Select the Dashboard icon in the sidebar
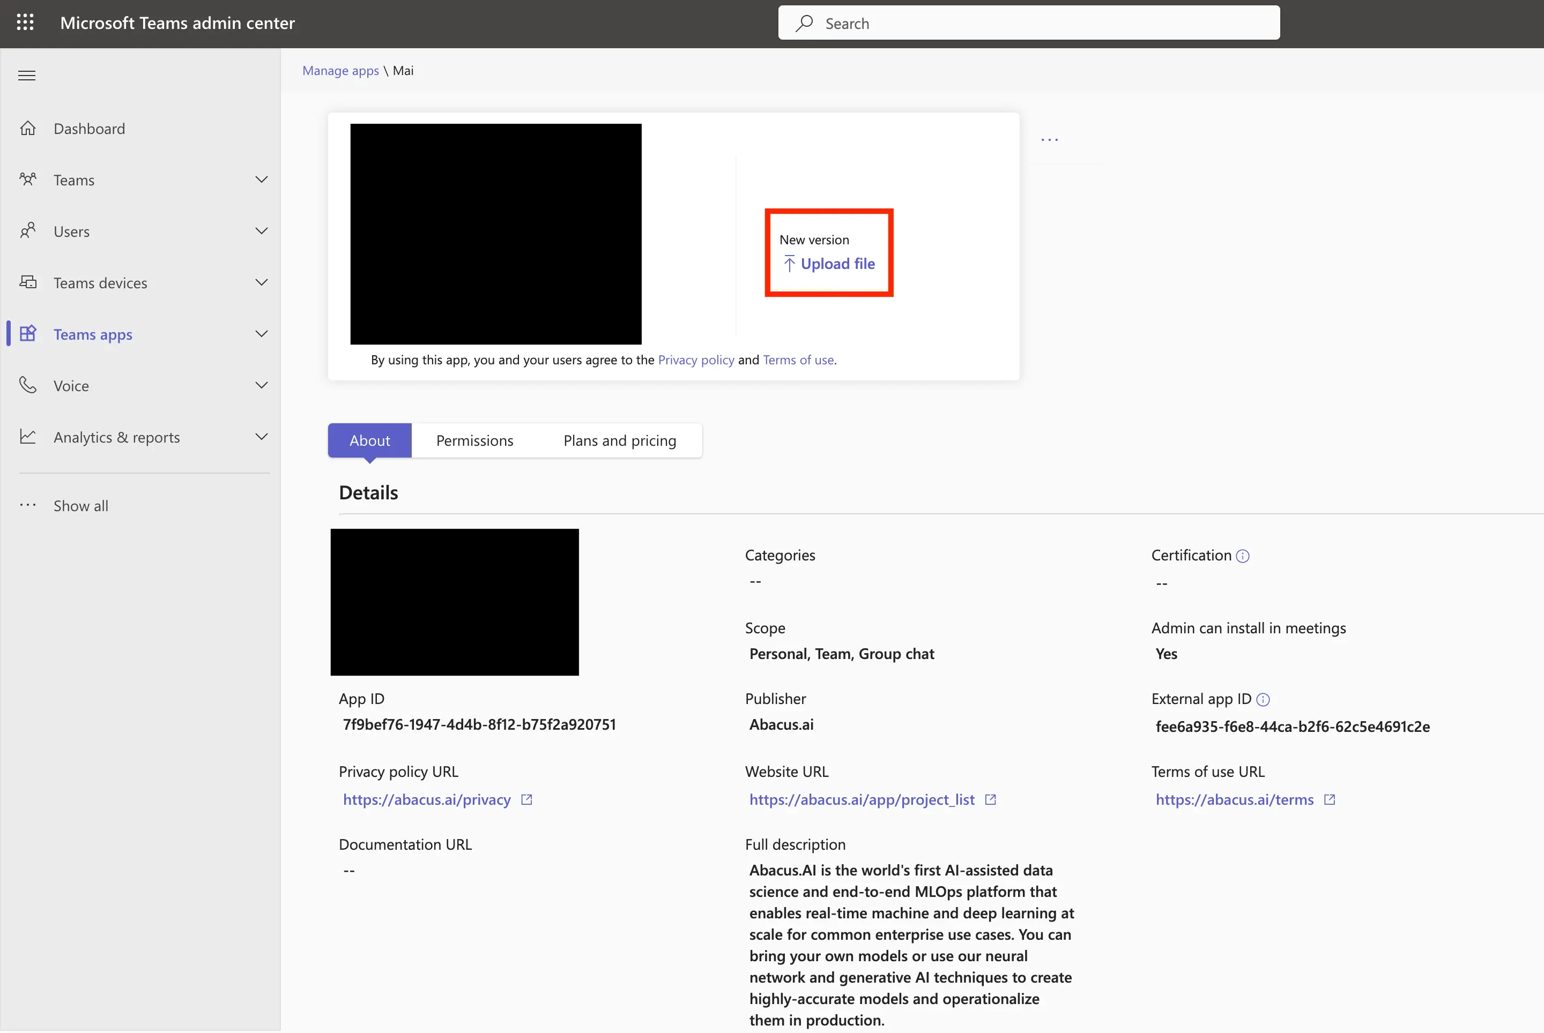The height and width of the screenshot is (1033, 1544). (28, 128)
